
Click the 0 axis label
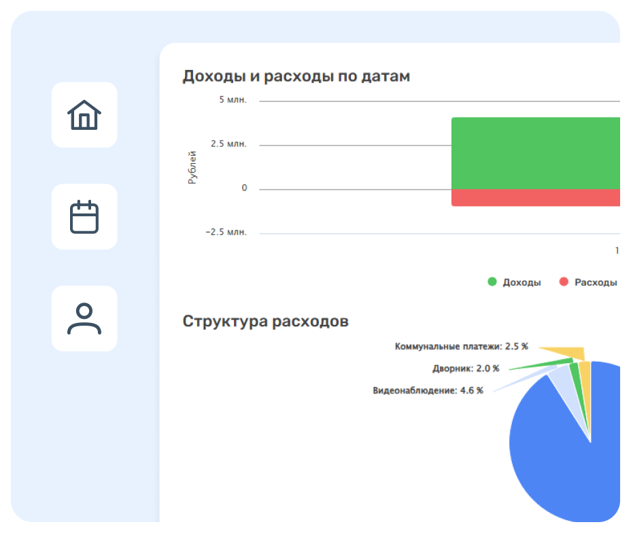point(244,188)
